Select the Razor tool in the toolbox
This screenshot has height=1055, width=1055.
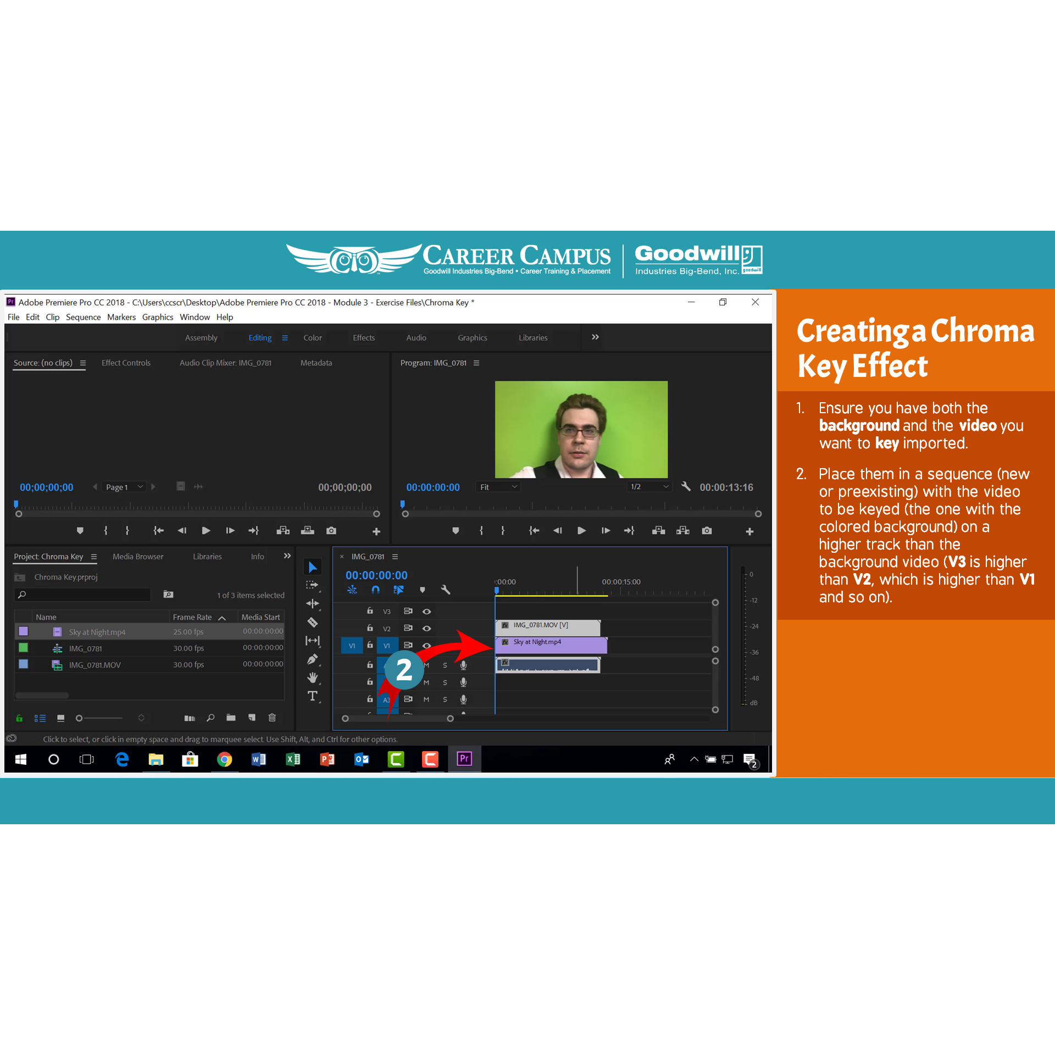click(x=312, y=622)
